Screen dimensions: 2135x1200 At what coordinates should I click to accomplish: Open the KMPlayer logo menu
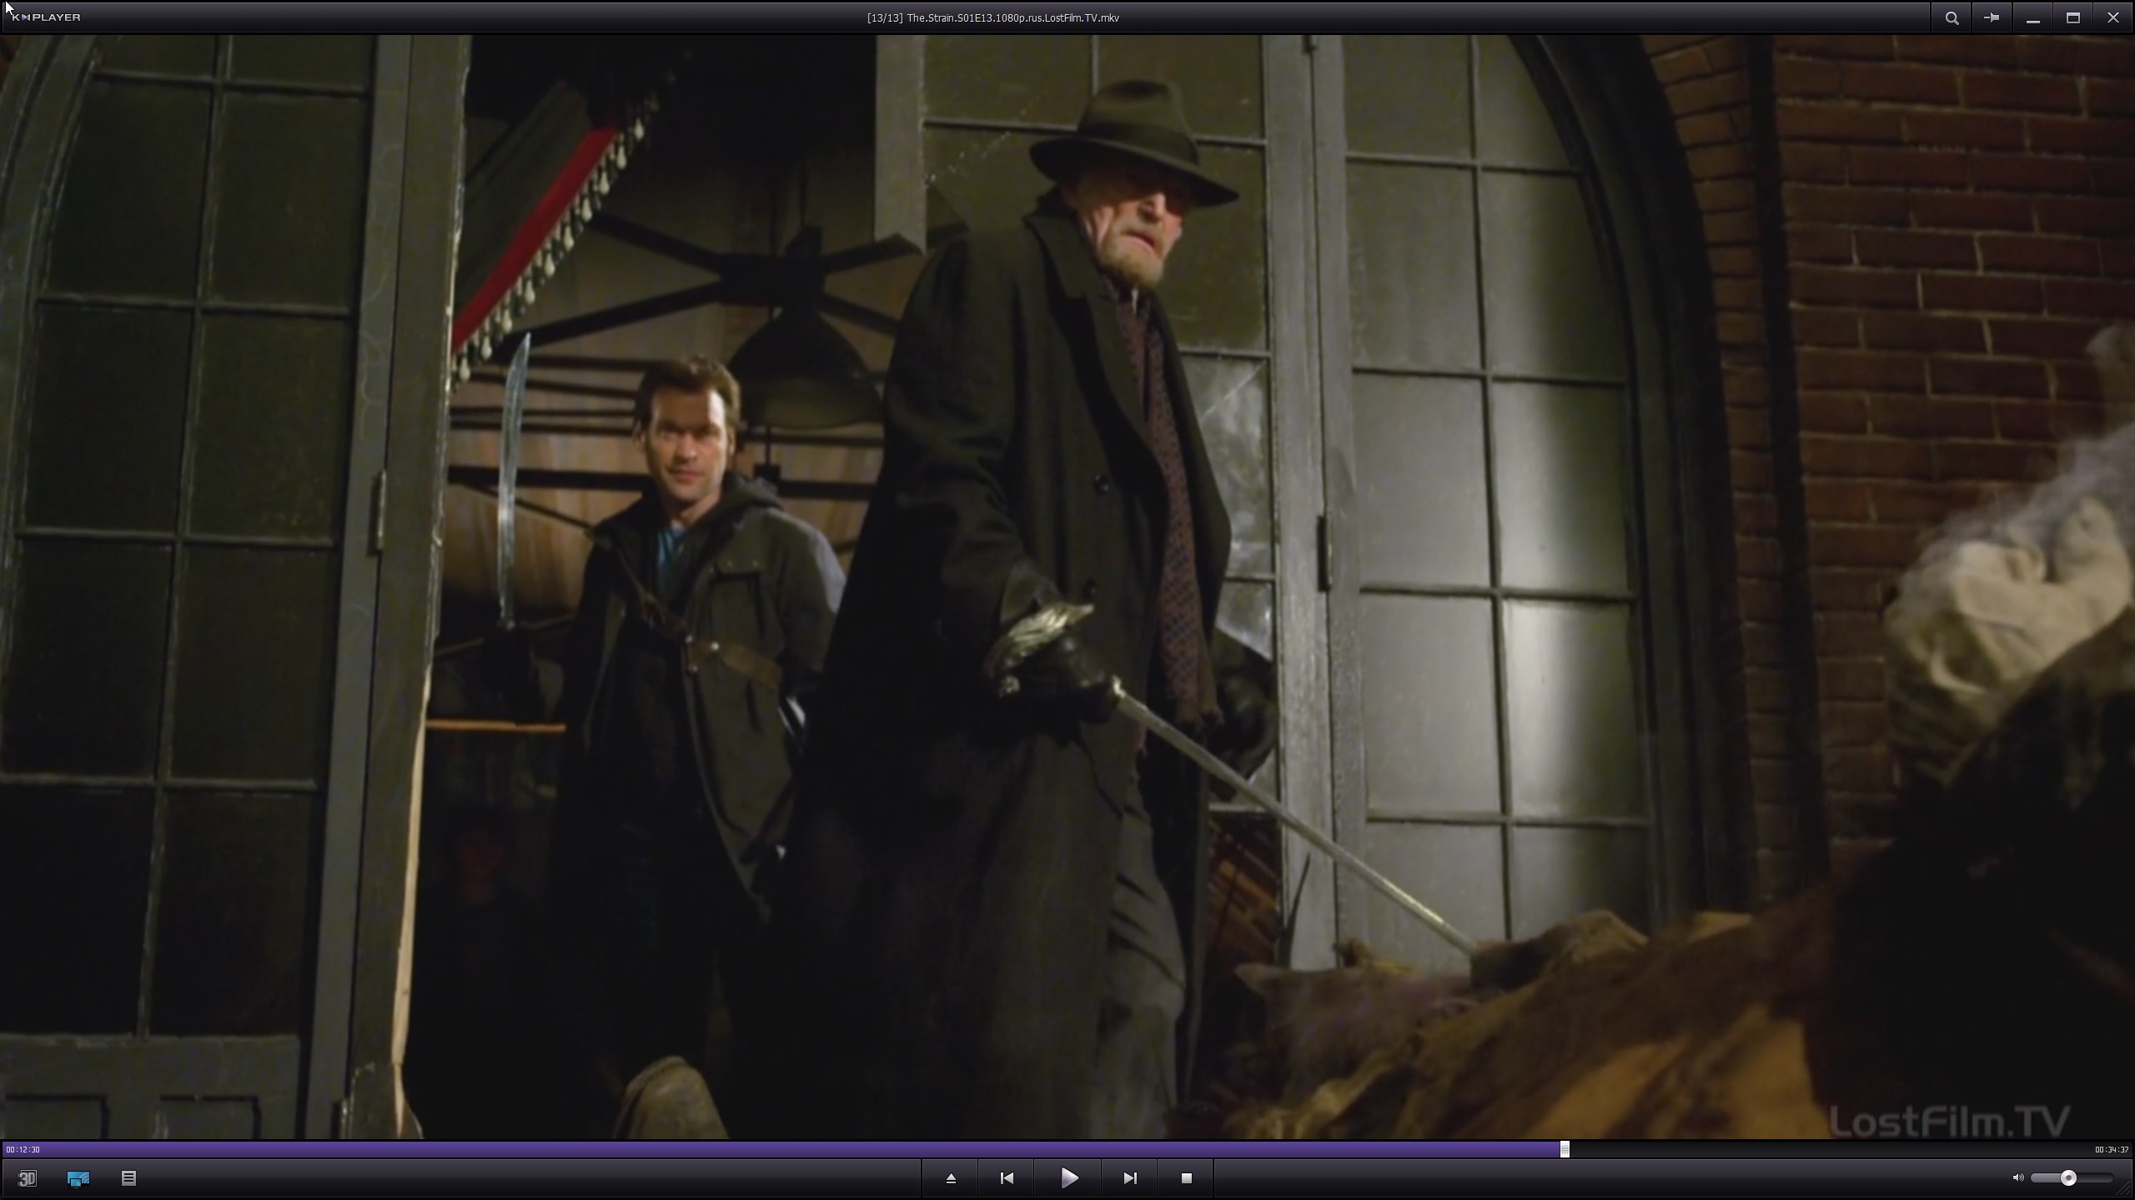(x=47, y=17)
